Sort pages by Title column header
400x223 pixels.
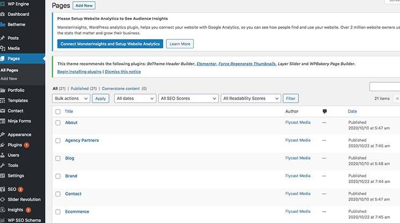pyautogui.click(x=69, y=111)
